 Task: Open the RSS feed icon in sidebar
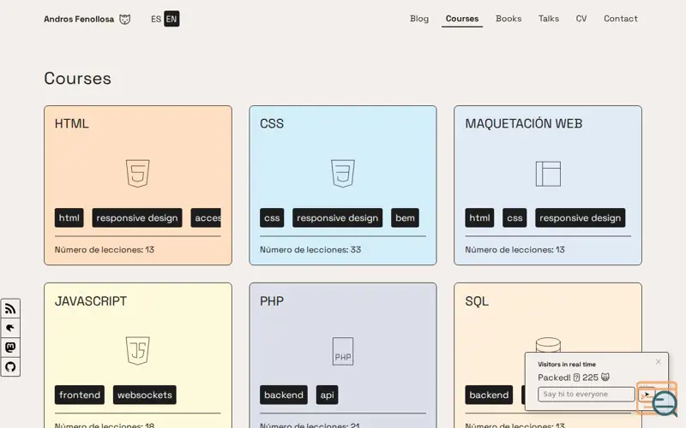tap(10, 309)
